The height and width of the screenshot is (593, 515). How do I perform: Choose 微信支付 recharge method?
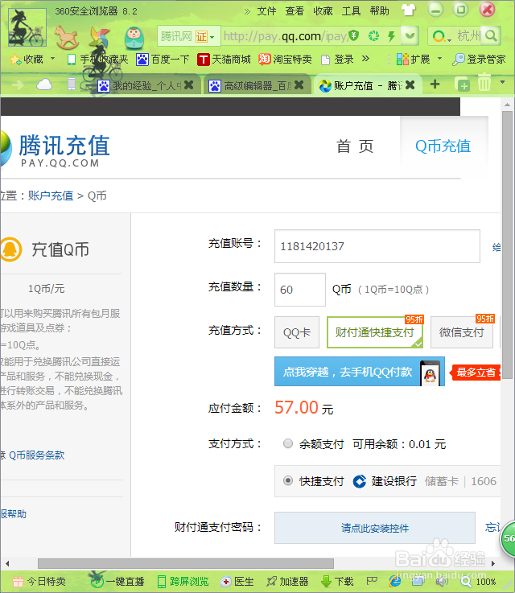(462, 332)
